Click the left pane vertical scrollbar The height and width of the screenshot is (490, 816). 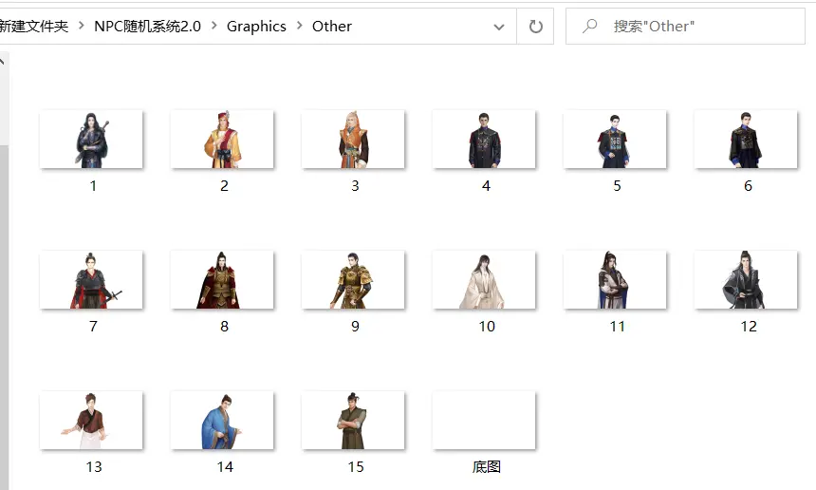tap(4, 285)
